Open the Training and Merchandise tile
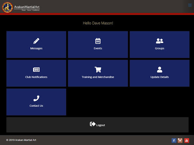 (98, 73)
